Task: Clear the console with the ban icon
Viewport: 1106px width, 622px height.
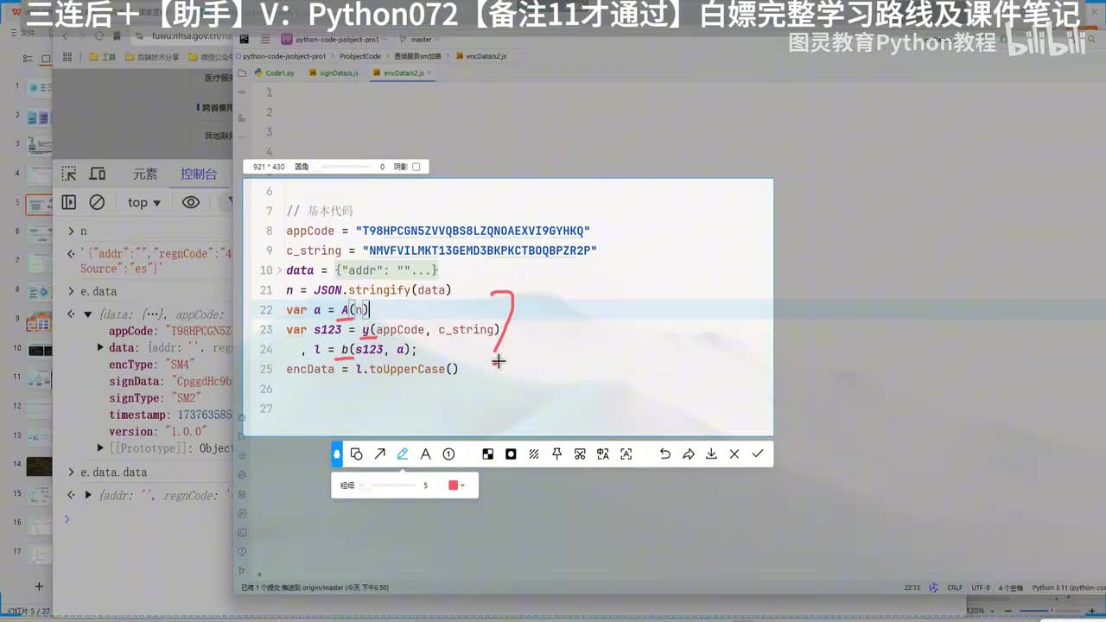Action: (x=97, y=202)
